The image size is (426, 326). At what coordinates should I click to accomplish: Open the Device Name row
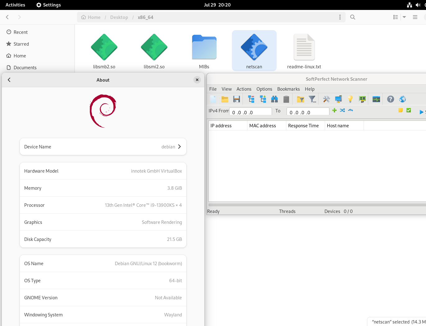103,147
